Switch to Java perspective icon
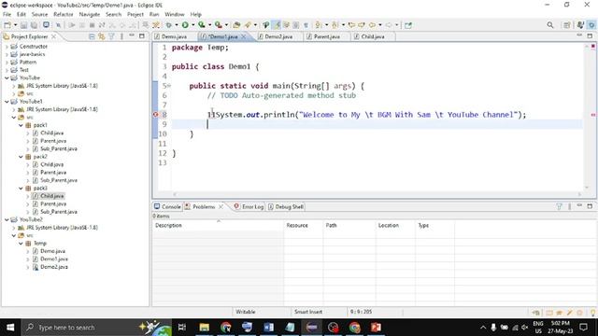598x336 pixels. click(580, 25)
